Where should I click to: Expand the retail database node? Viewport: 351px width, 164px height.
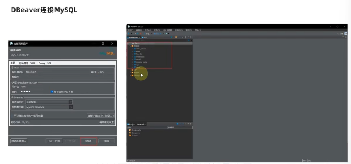tap(133, 59)
